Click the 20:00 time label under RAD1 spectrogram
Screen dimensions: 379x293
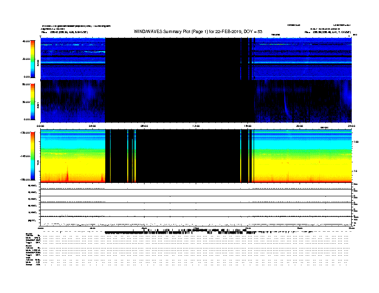point(300,126)
